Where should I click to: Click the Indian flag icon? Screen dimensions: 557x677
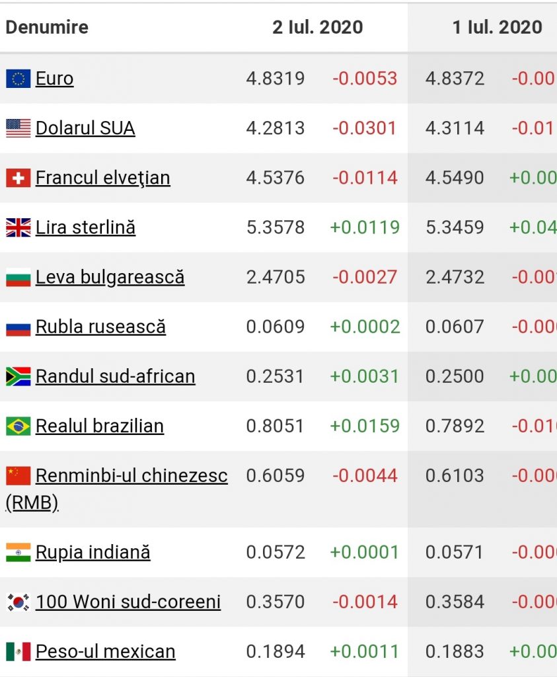point(19,552)
